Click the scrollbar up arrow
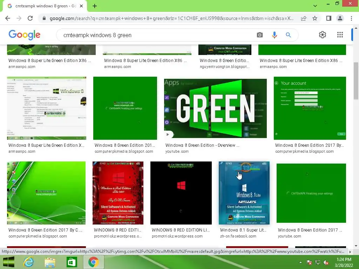This screenshot has width=359, height=269. tap(356, 28)
